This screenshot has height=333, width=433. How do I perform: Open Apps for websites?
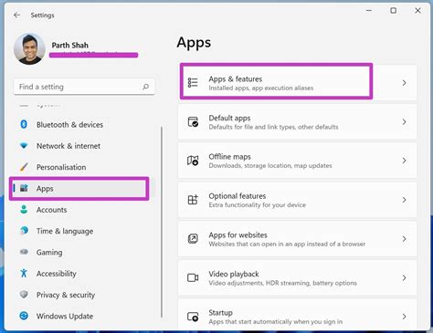pyautogui.click(x=297, y=239)
